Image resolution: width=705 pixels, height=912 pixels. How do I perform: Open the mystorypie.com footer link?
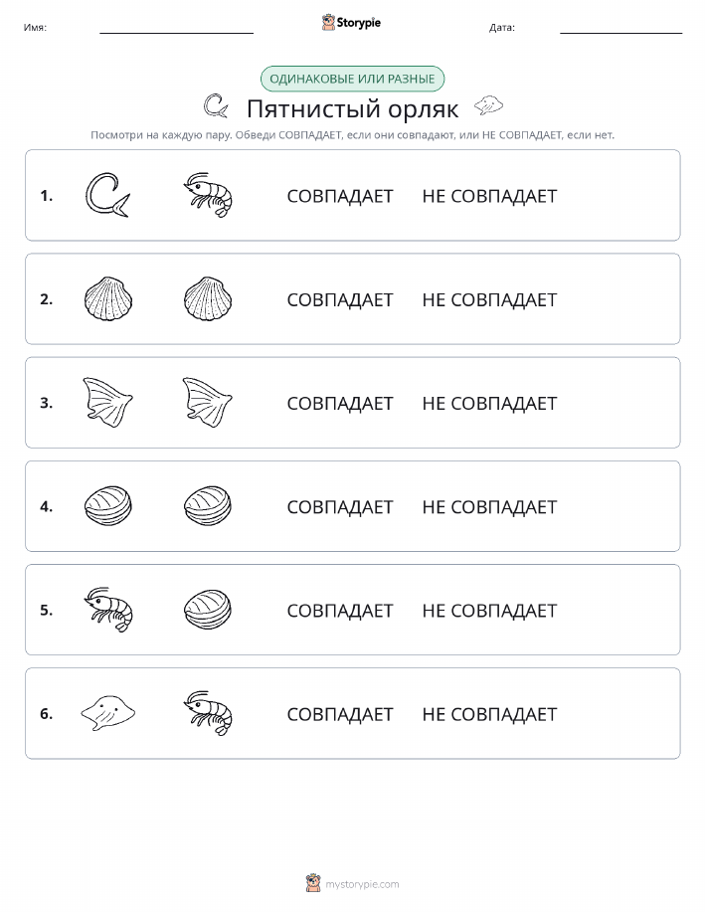(362, 884)
